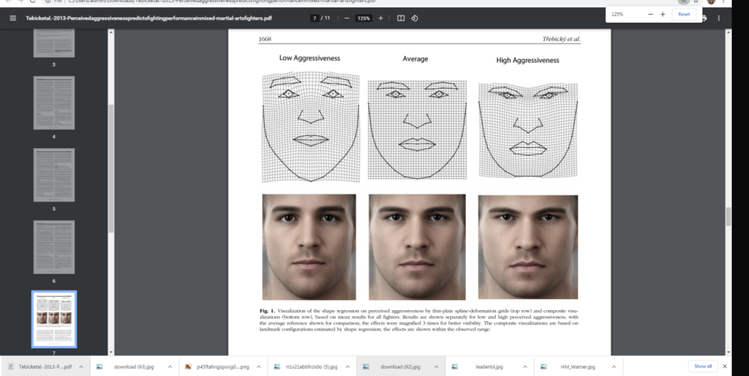
Task: Decrease browser zoom in the zoom popup
Action: click(650, 14)
